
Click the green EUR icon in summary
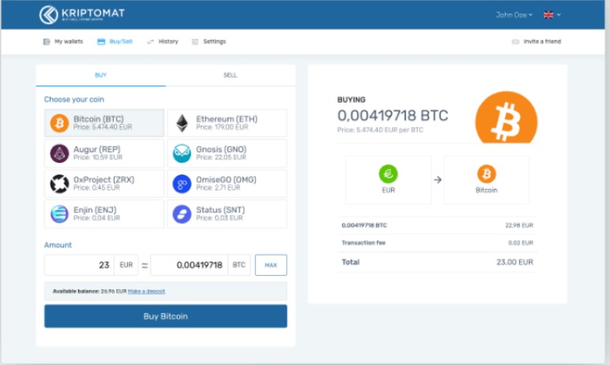click(x=388, y=174)
